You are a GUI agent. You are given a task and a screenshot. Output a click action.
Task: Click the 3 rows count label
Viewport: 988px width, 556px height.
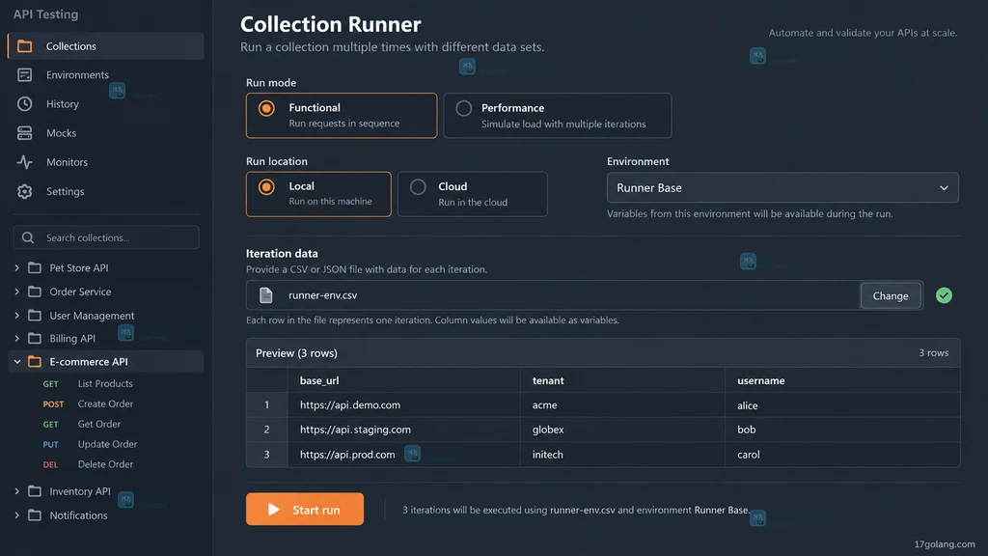(933, 353)
